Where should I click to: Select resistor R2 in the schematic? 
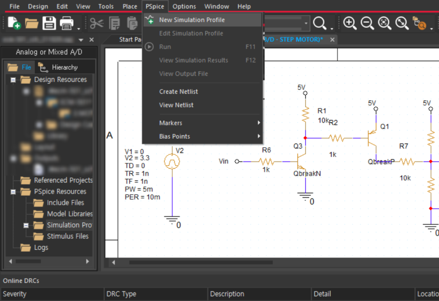[x=337, y=138]
